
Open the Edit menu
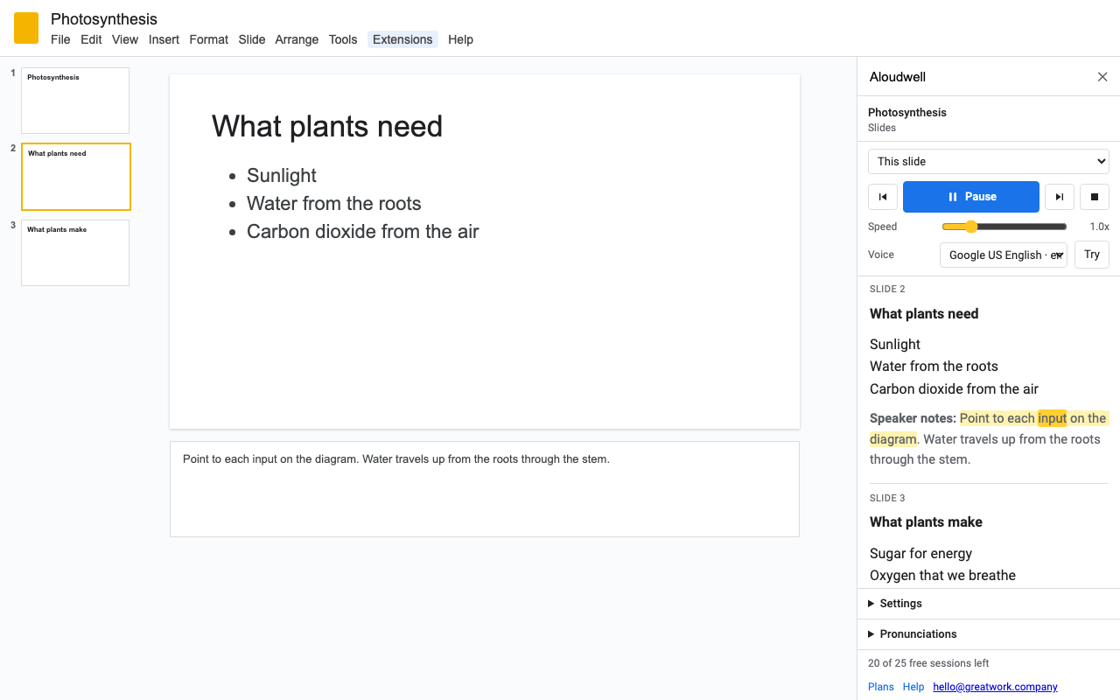tap(91, 39)
